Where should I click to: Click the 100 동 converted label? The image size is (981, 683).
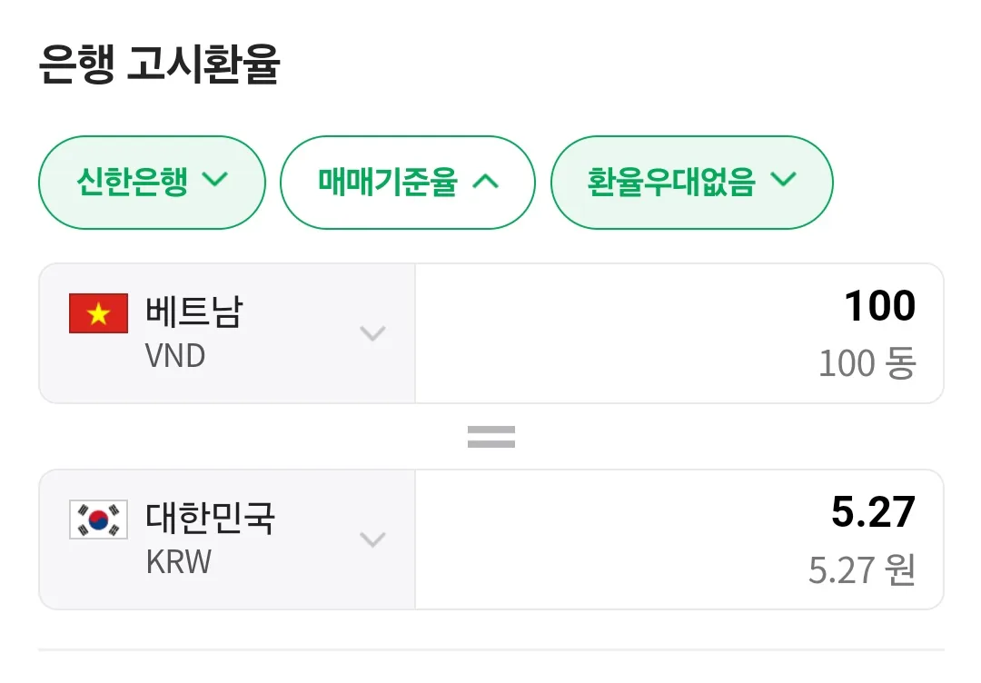[867, 363]
